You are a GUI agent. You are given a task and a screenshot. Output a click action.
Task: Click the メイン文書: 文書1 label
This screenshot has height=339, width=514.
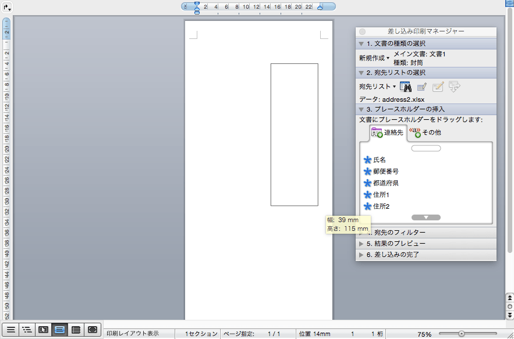(x=420, y=54)
